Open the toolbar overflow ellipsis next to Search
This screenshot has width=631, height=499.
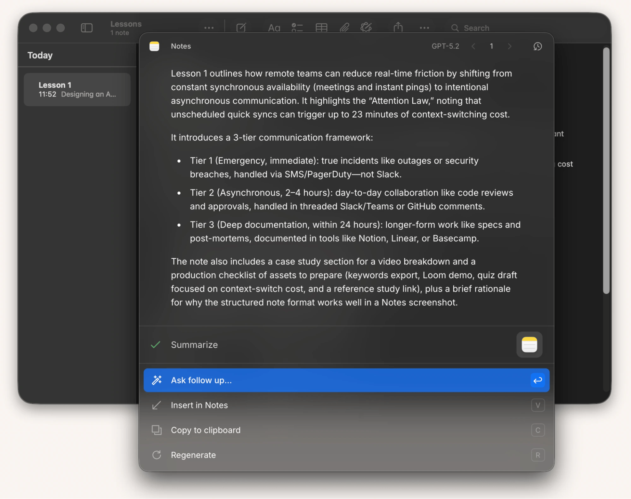tap(424, 28)
